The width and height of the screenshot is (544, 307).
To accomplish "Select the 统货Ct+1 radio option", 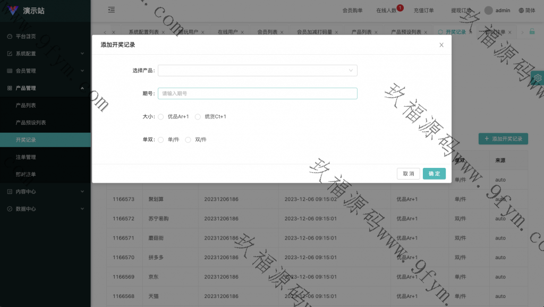I will (x=198, y=117).
